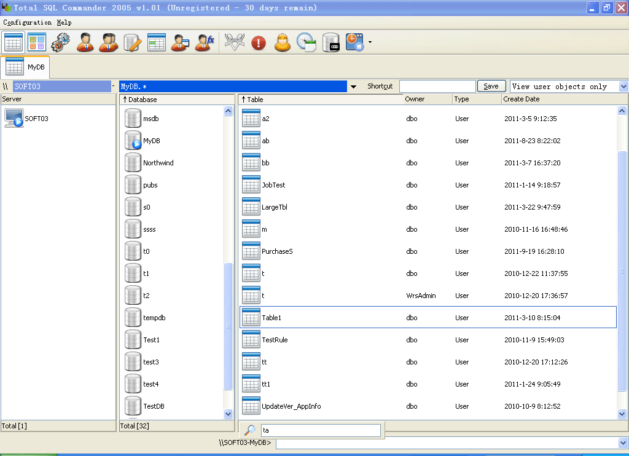Sort by the Create Date column header
The width and height of the screenshot is (629, 456).
tap(565, 99)
